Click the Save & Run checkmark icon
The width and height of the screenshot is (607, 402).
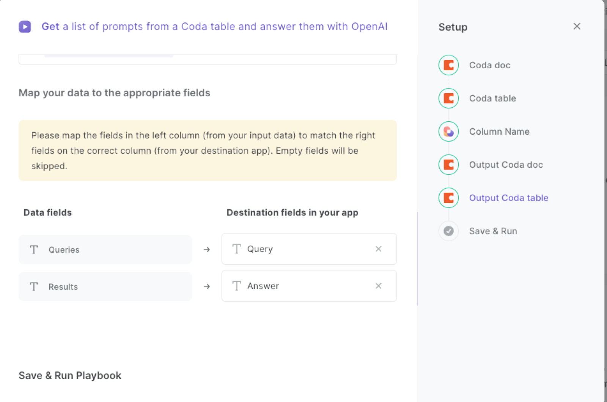click(x=449, y=231)
